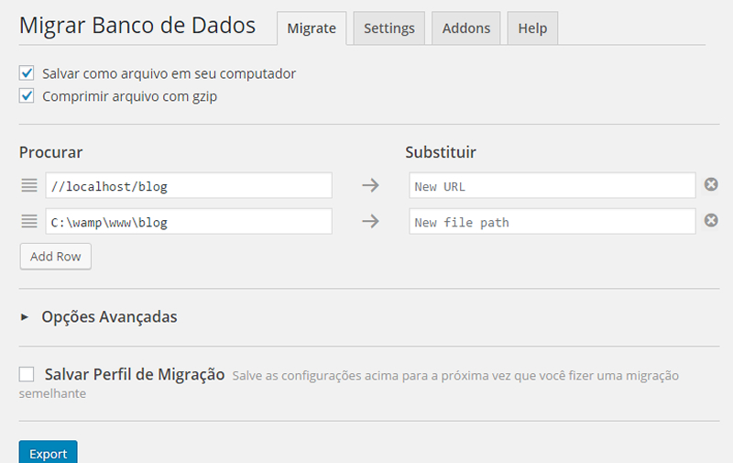
Task: Click drag handle beside //localhost/blog row
Action: [27, 186]
